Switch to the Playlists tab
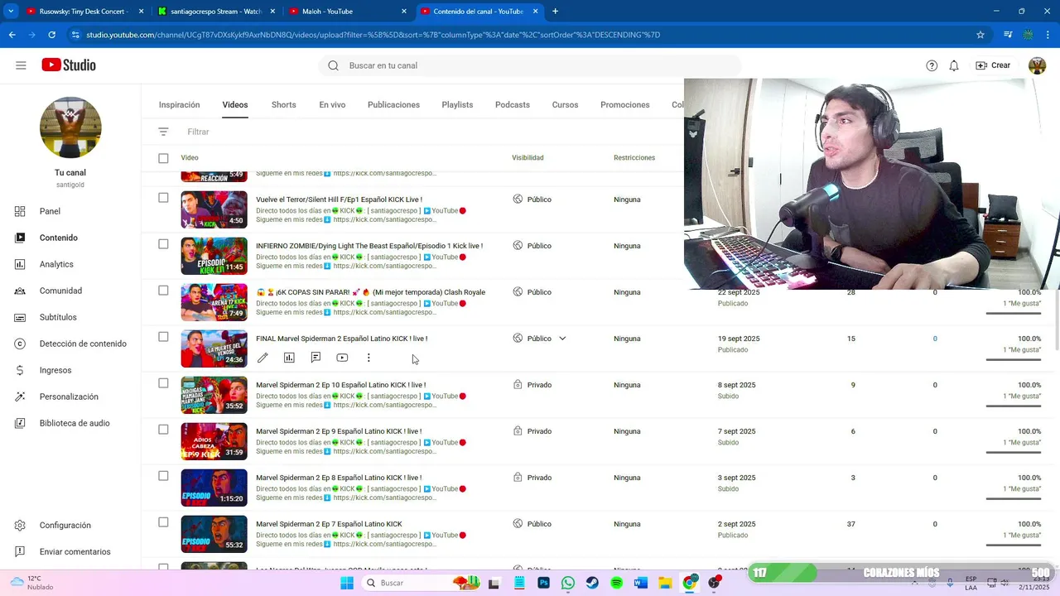 point(457,105)
